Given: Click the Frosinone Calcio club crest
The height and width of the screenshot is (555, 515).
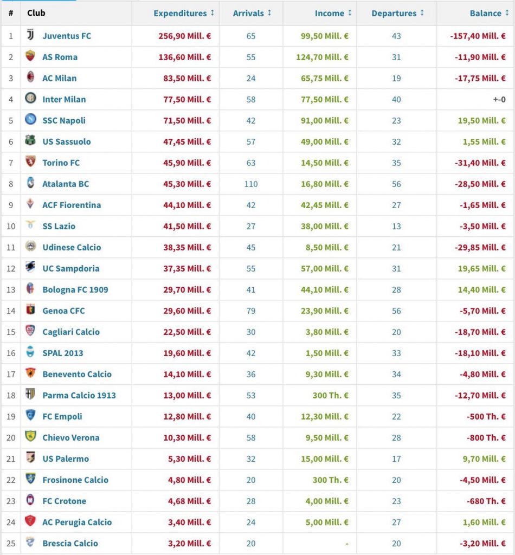Looking at the screenshot, I should (x=30, y=479).
